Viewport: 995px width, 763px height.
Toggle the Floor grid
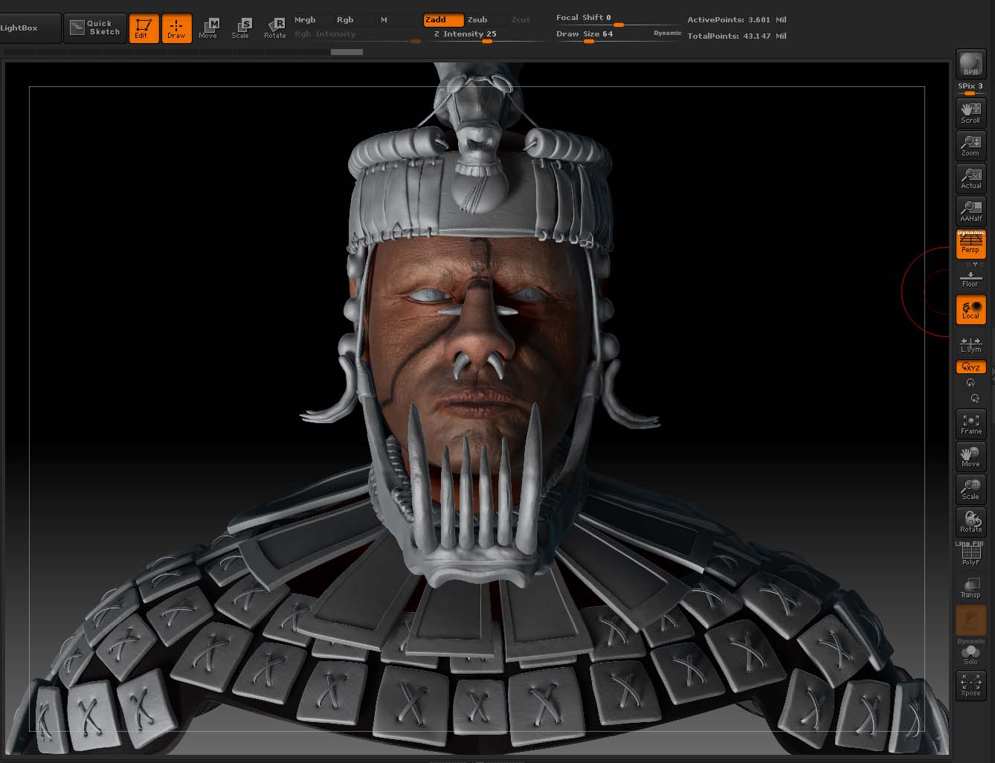tap(970, 278)
